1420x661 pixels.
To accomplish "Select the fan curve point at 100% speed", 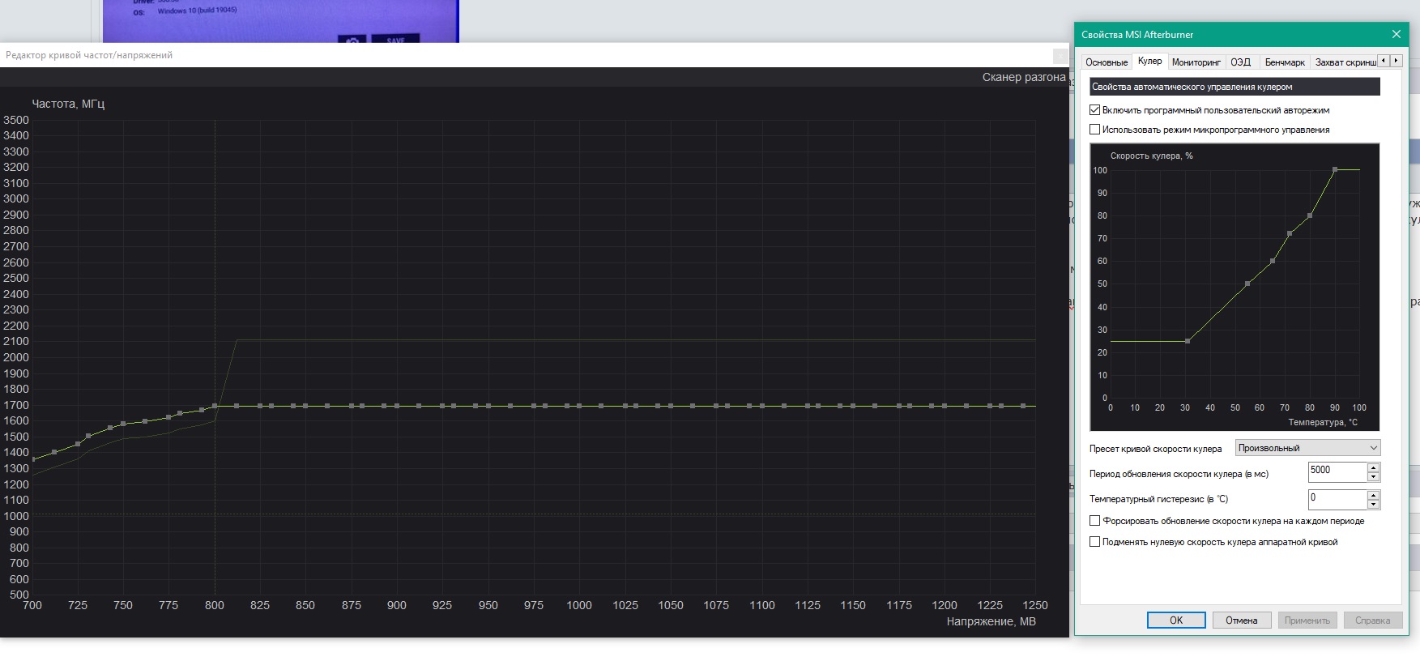I will (1335, 169).
